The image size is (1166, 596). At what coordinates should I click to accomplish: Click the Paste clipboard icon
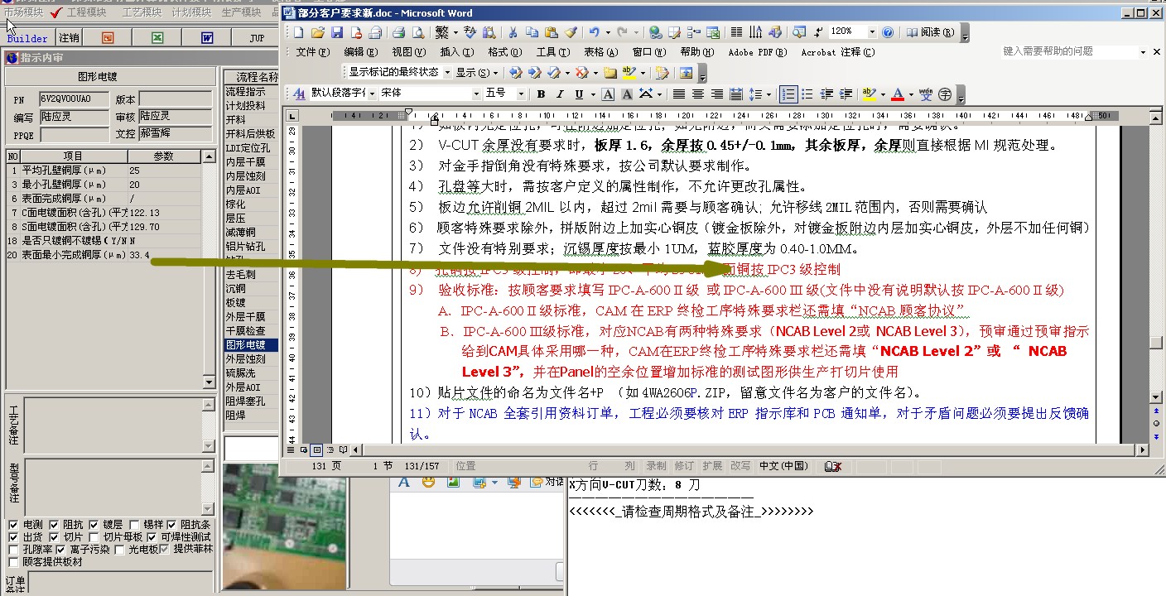(x=552, y=32)
